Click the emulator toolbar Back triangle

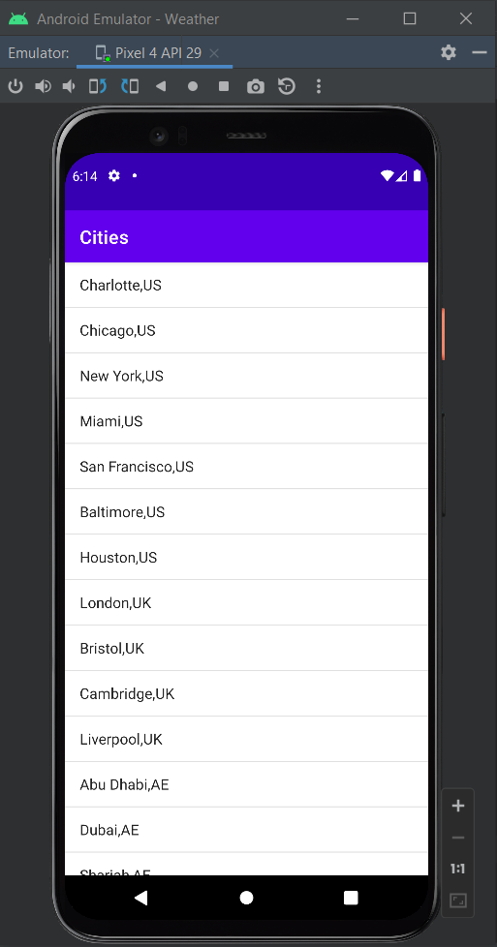click(161, 86)
